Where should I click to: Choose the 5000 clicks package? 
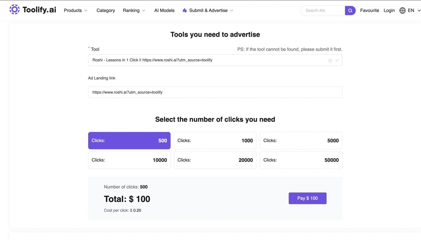301,140
